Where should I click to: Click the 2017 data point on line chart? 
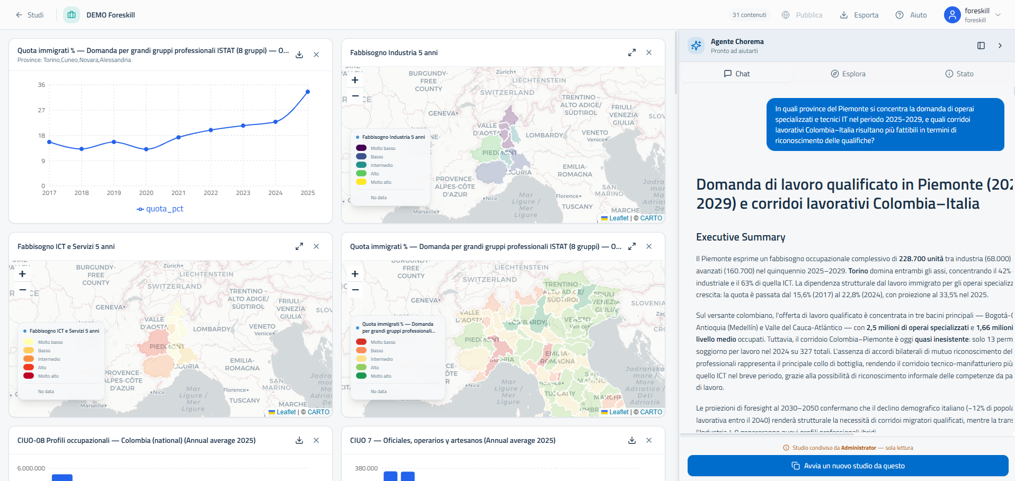point(49,142)
